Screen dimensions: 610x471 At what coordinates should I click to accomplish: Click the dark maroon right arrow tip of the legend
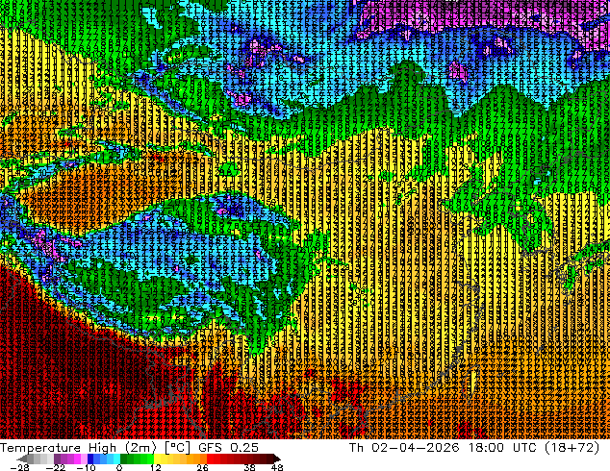[276, 459]
